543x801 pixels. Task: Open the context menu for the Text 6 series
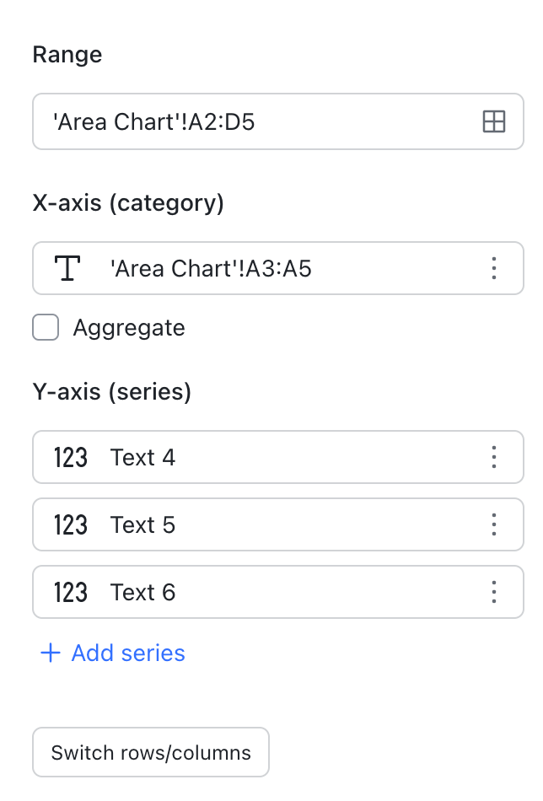494,592
